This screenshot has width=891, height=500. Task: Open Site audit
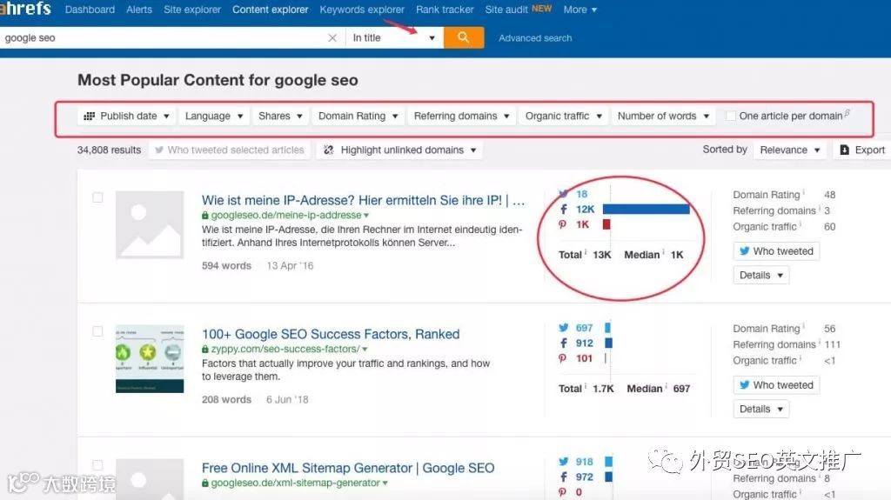(x=506, y=10)
